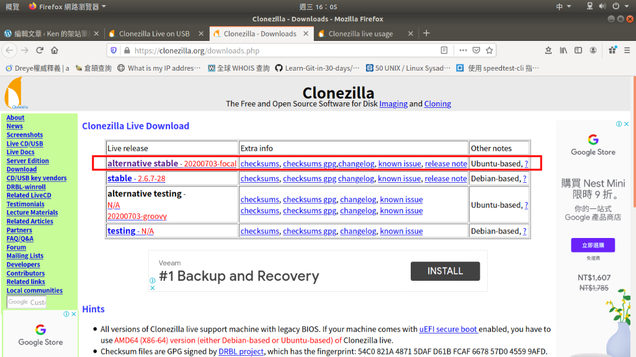The height and width of the screenshot is (357, 636).
Task: View site padlock security information
Action: tap(127, 50)
